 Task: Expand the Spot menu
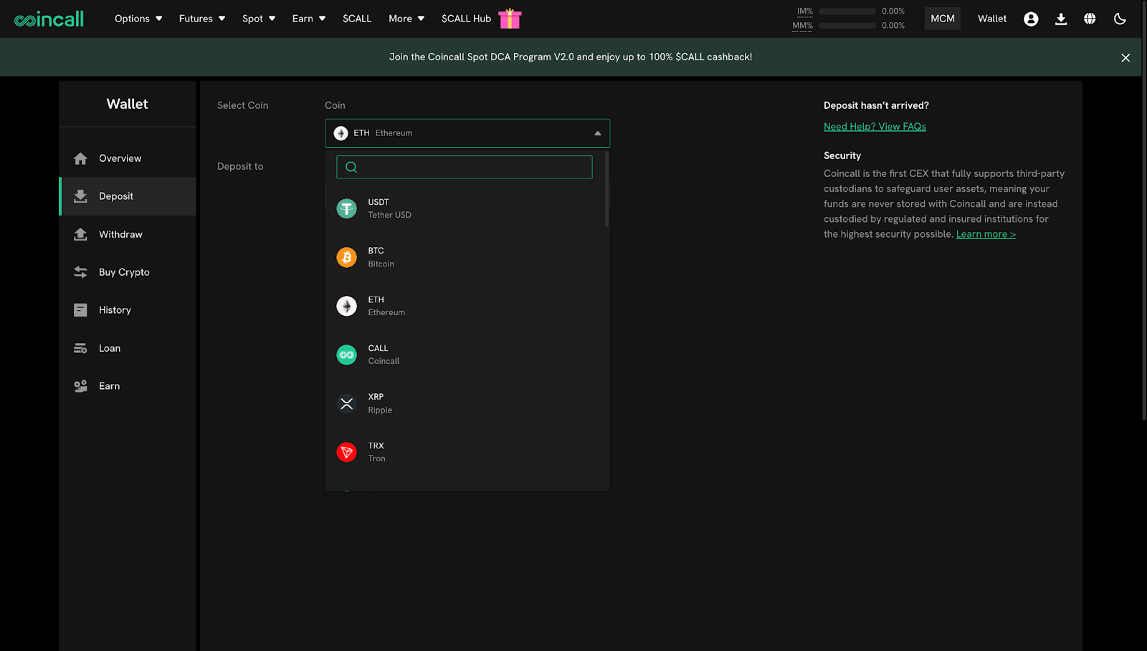[259, 19]
